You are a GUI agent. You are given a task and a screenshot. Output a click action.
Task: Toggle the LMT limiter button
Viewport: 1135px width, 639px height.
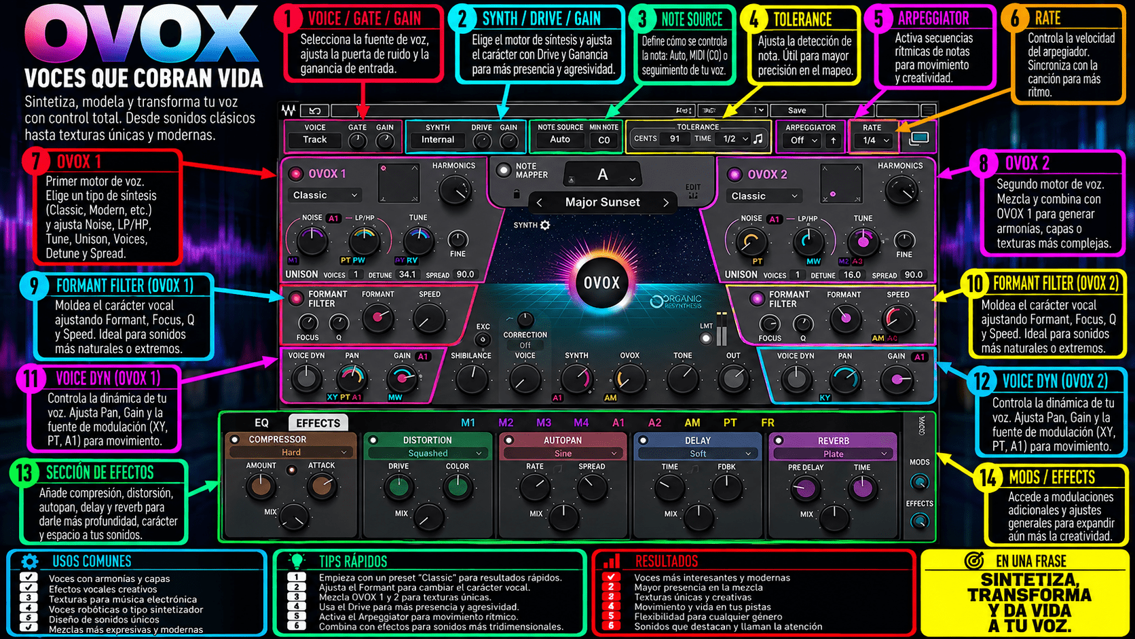click(706, 338)
